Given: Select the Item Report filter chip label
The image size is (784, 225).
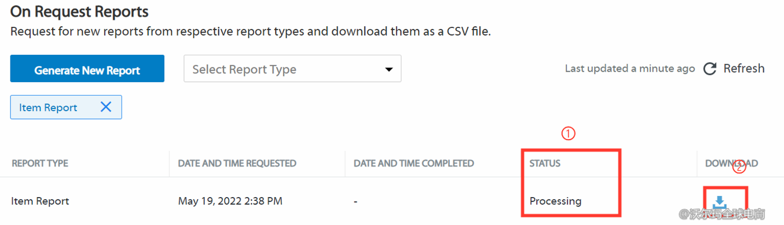Looking at the screenshot, I should click(x=48, y=108).
